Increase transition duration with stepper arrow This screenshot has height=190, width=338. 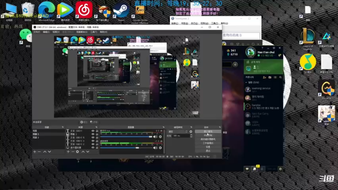pos(191,135)
